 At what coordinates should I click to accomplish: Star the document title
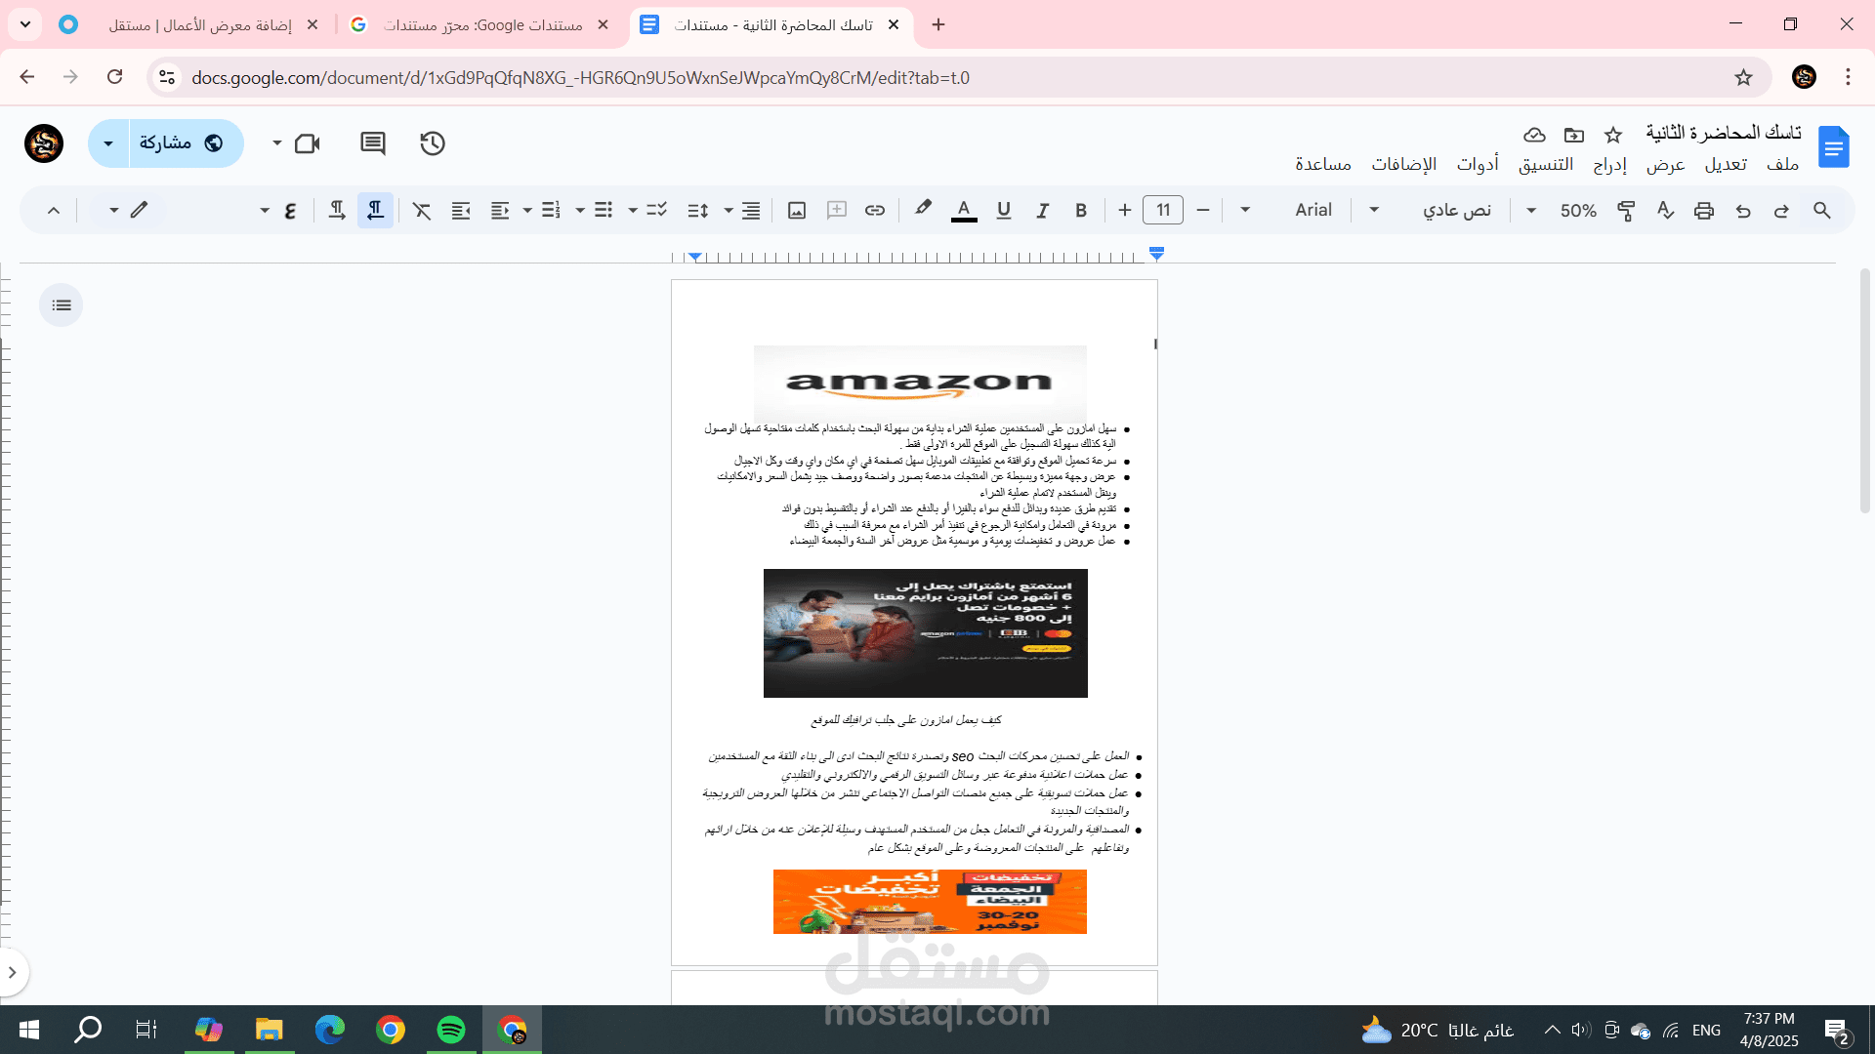click(1613, 135)
